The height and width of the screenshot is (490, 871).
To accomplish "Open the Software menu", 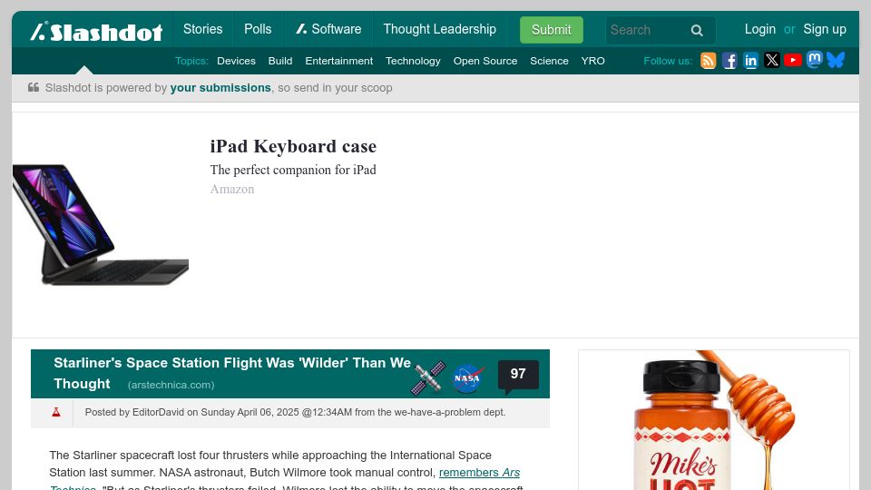I will click(328, 29).
